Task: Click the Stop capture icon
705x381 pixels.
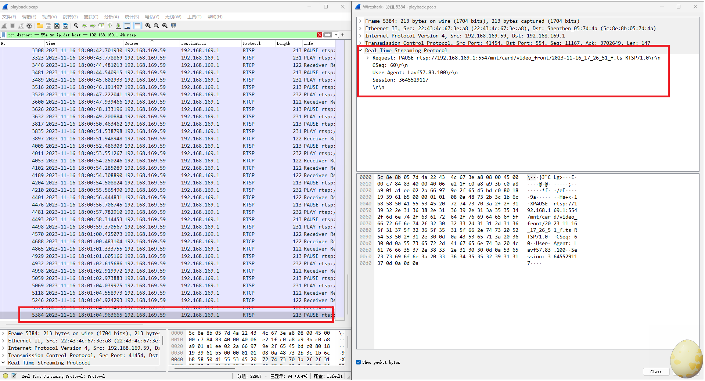Action: click(12, 26)
